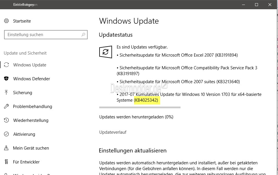Focus the Einstellung suchen search field
Image resolution: width=278 pixels, height=175 pixels.
46,35
